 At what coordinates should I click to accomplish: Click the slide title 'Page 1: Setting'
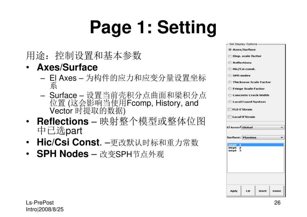[153, 27]
